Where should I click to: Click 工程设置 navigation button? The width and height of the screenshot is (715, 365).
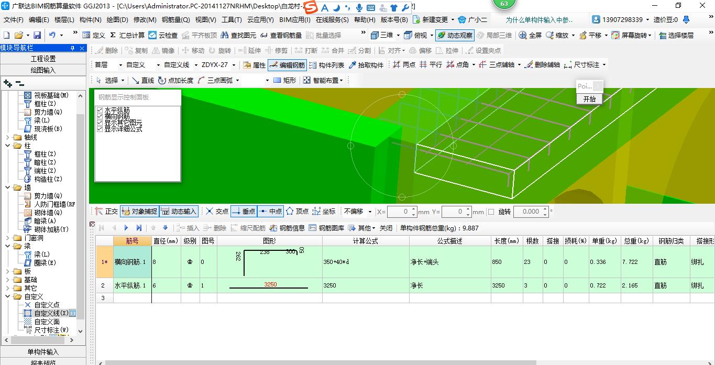tap(43, 59)
